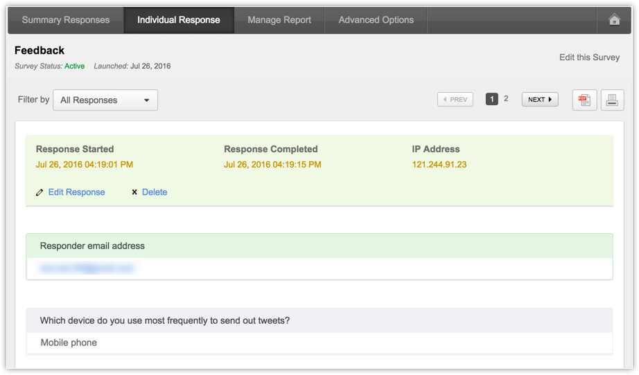The width and height of the screenshot is (639, 375).
Task: Click the pencil icon beside Edit Response
Action: (40, 192)
